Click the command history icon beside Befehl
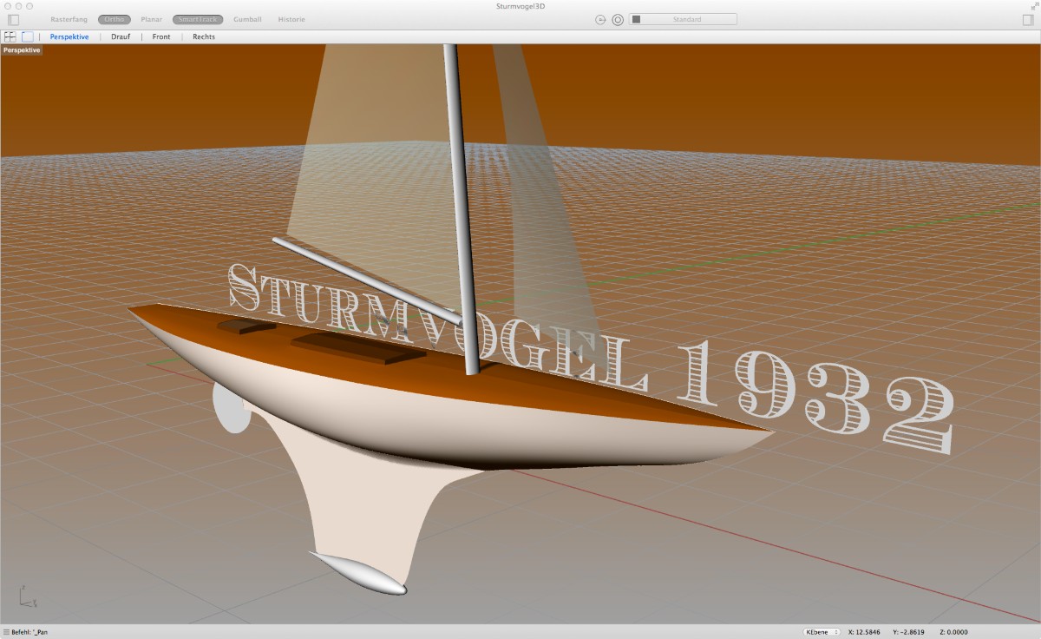This screenshot has height=639, width=1041. [x=6, y=632]
